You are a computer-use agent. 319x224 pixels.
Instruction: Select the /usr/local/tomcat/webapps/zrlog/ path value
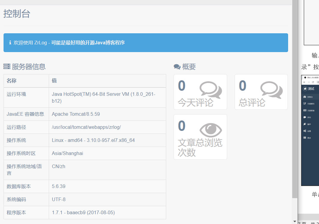[x=86, y=127]
